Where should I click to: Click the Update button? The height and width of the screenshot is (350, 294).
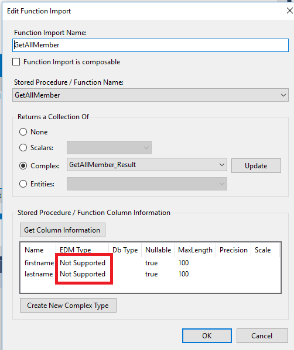pyautogui.click(x=256, y=165)
